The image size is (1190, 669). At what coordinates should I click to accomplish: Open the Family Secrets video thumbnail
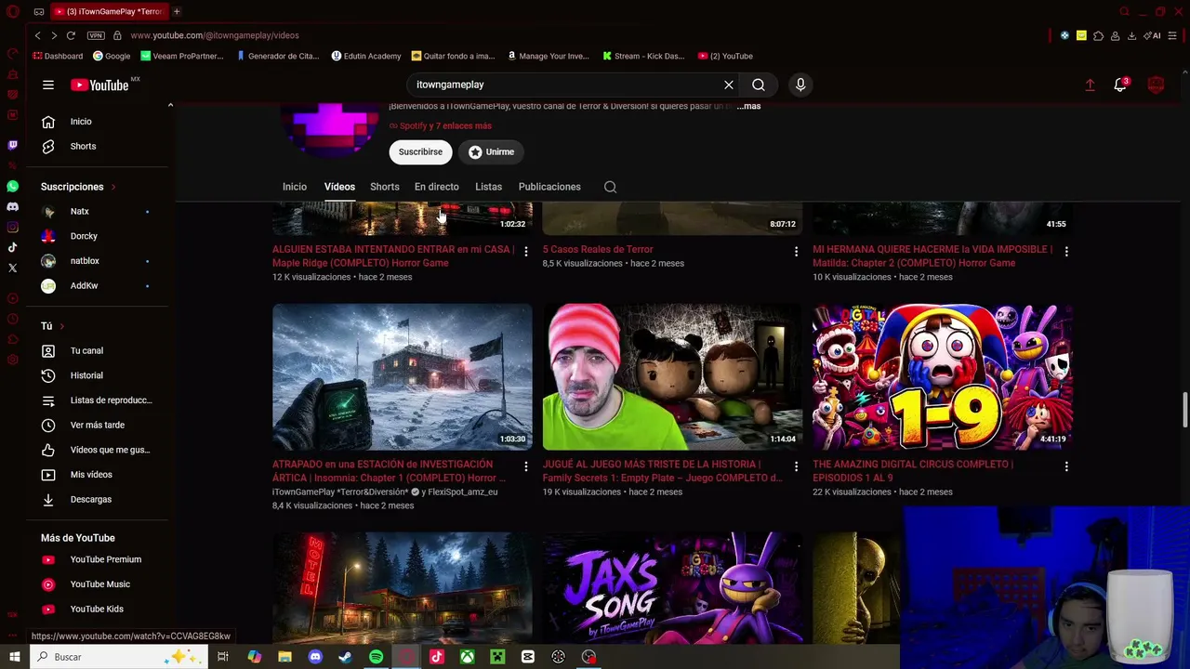[672, 376]
